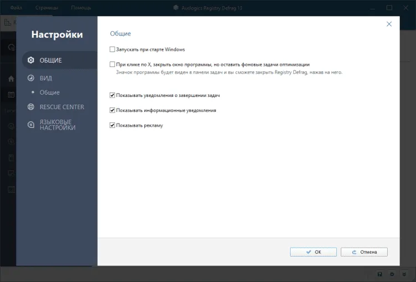Confirm settings with the OK button
Image resolution: width=416 pixels, height=282 pixels.
coord(313,252)
